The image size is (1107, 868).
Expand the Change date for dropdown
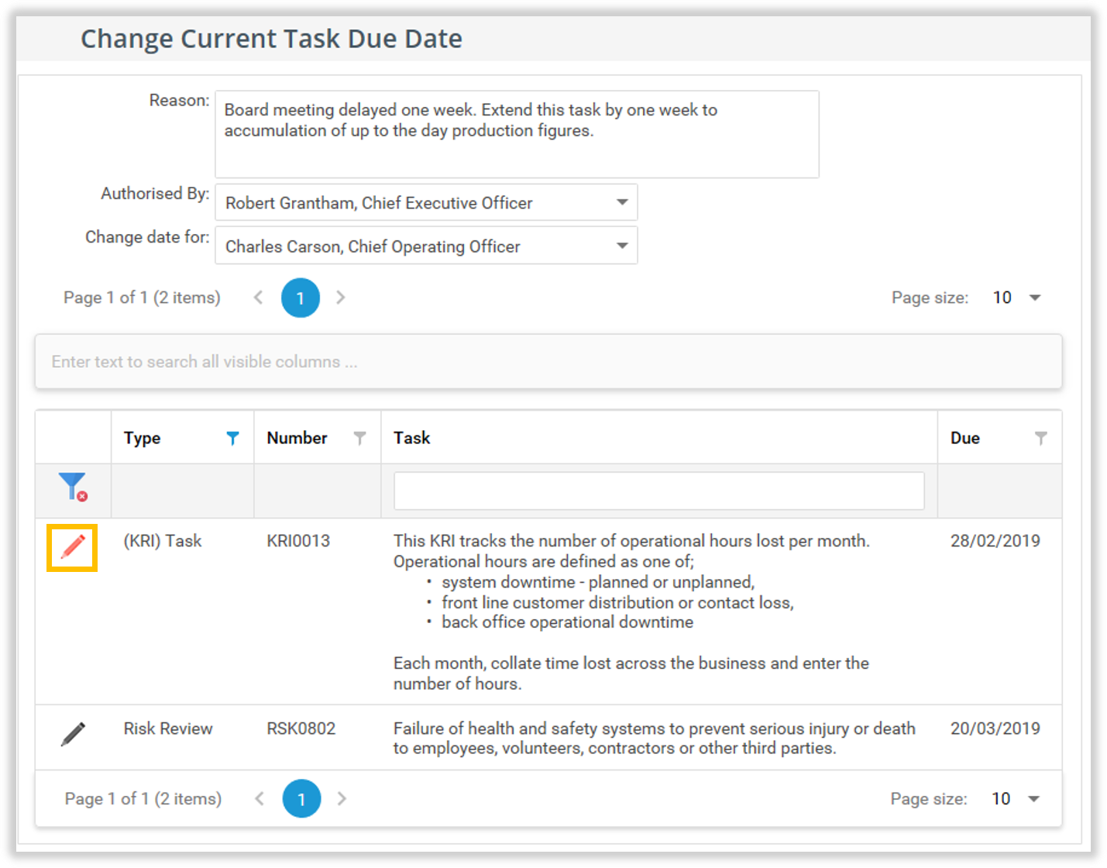(x=622, y=246)
